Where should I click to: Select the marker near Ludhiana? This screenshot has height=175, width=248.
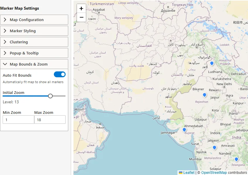pyautogui.click(x=212, y=63)
